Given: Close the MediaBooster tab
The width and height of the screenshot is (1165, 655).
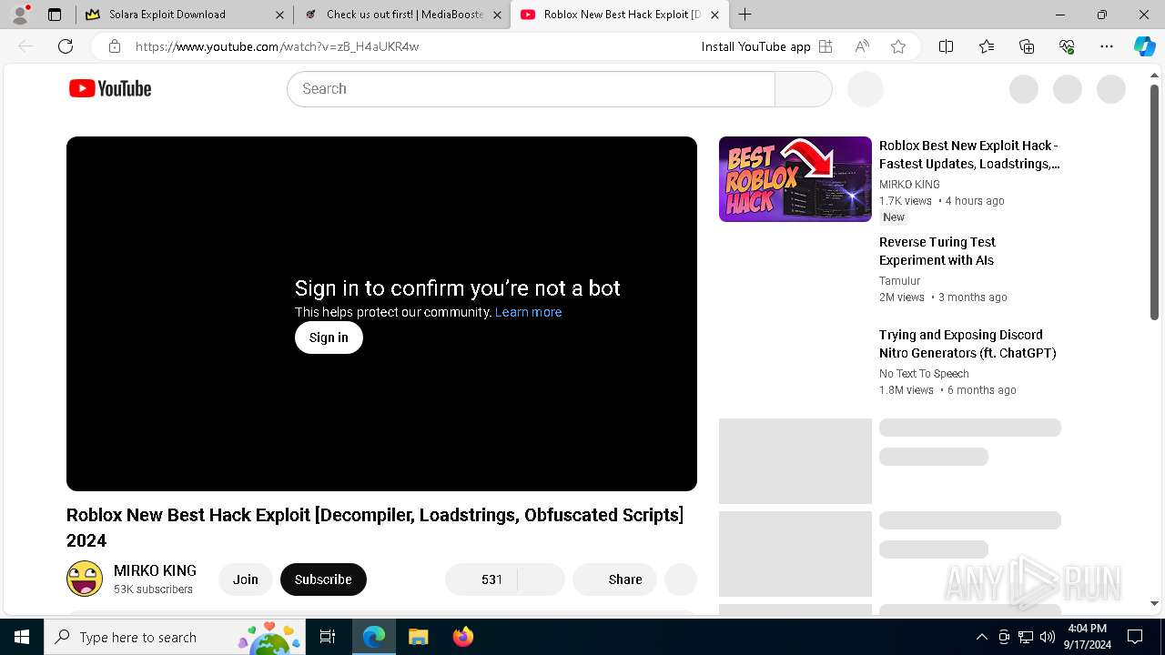Looking at the screenshot, I should coord(498,15).
